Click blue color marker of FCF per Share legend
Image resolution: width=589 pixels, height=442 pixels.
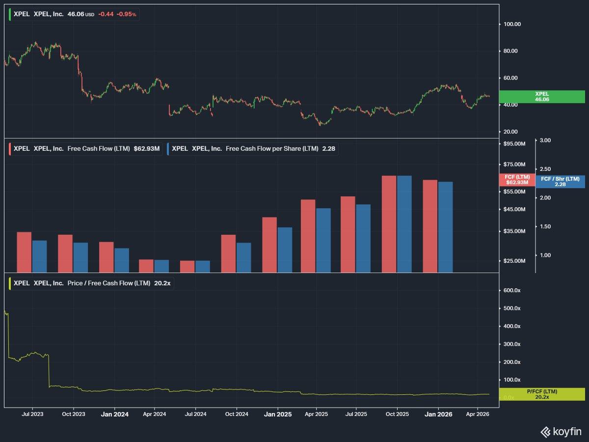pos(168,148)
